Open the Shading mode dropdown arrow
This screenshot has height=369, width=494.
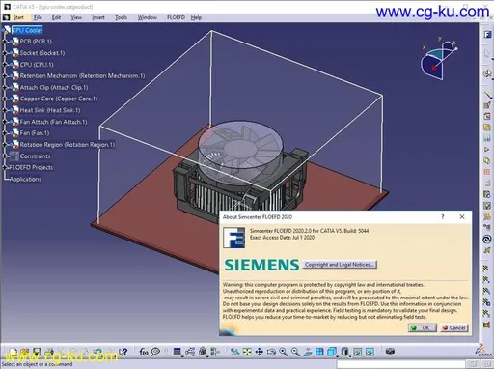350,356
